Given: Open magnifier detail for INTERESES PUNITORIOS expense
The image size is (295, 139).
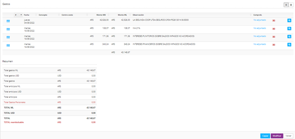Looking at the screenshot, I should click(x=289, y=36).
